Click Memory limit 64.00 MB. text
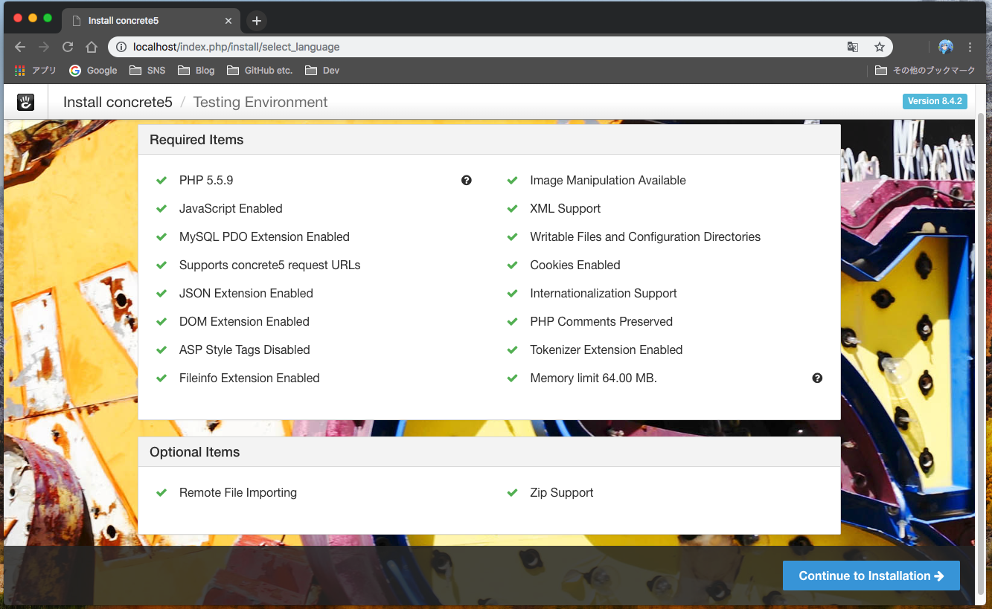Image resolution: width=992 pixels, height=609 pixels. tap(594, 378)
